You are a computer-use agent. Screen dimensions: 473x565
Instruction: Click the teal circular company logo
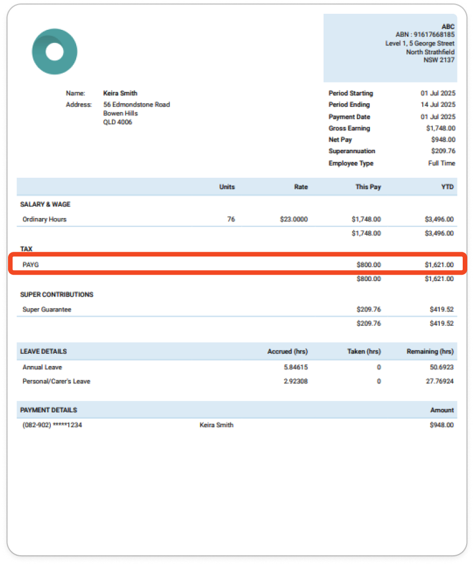(54, 51)
